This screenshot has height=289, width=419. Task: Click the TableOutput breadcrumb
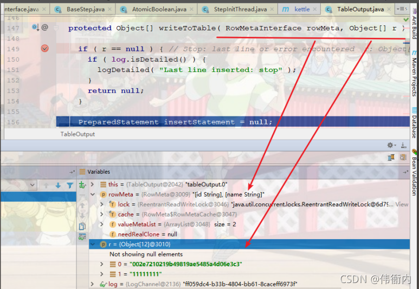tap(78, 134)
